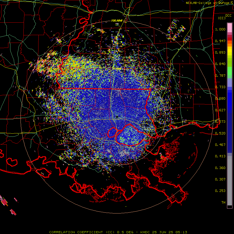Click the Correlation Coefficient caption at bottom
Image resolution: width=234 pixels, height=234 pixels.
(118, 232)
